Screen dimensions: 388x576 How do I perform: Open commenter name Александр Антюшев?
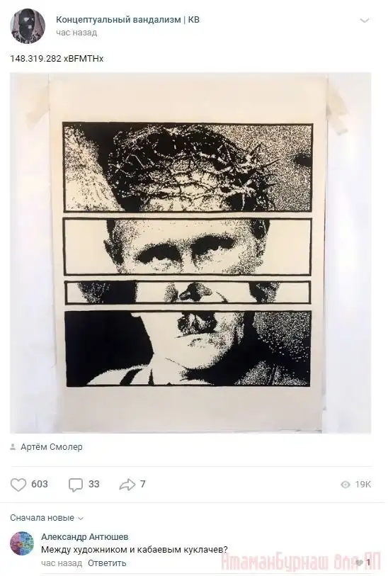coord(85,537)
